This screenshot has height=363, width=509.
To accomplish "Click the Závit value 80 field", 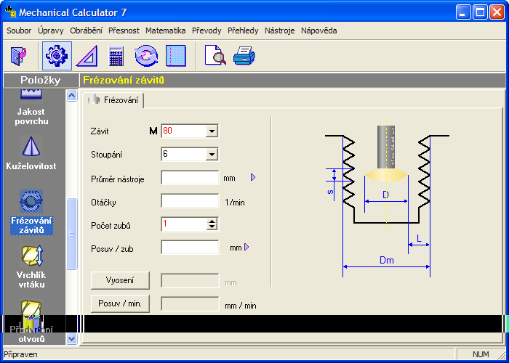I will point(184,131).
